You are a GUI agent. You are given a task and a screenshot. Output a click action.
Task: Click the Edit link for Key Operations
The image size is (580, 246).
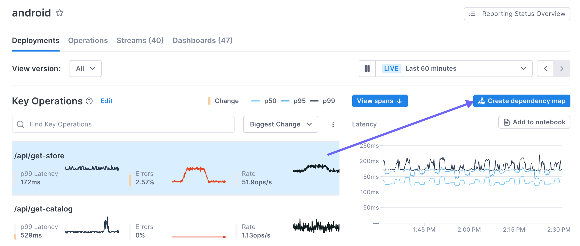[106, 101]
